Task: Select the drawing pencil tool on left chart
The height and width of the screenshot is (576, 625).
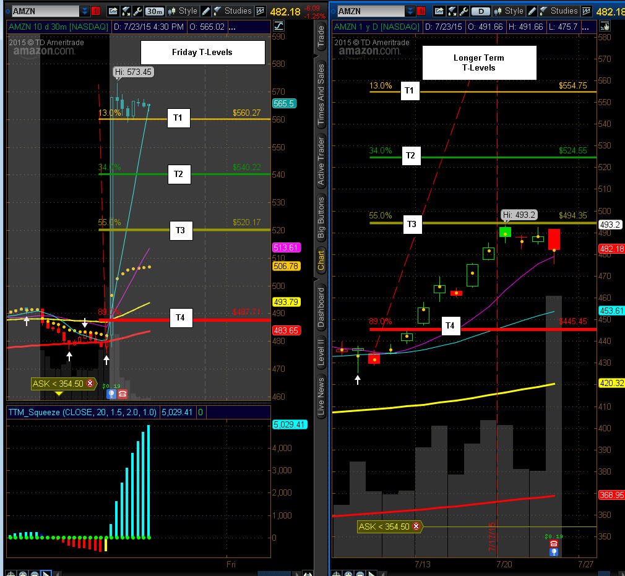Action: 205,11
